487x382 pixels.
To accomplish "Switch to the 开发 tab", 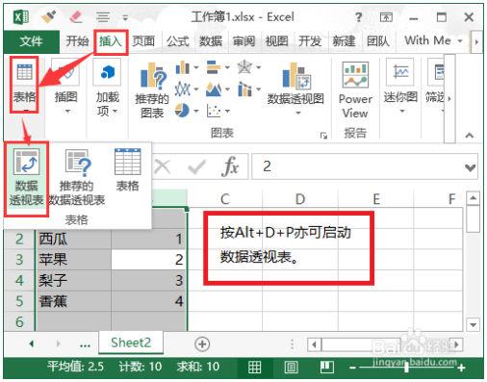I will pos(310,41).
